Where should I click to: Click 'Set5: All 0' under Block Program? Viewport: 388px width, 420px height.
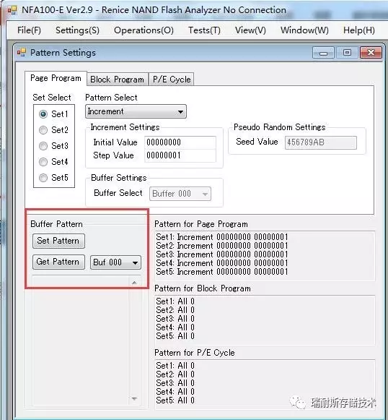coord(175,336)
